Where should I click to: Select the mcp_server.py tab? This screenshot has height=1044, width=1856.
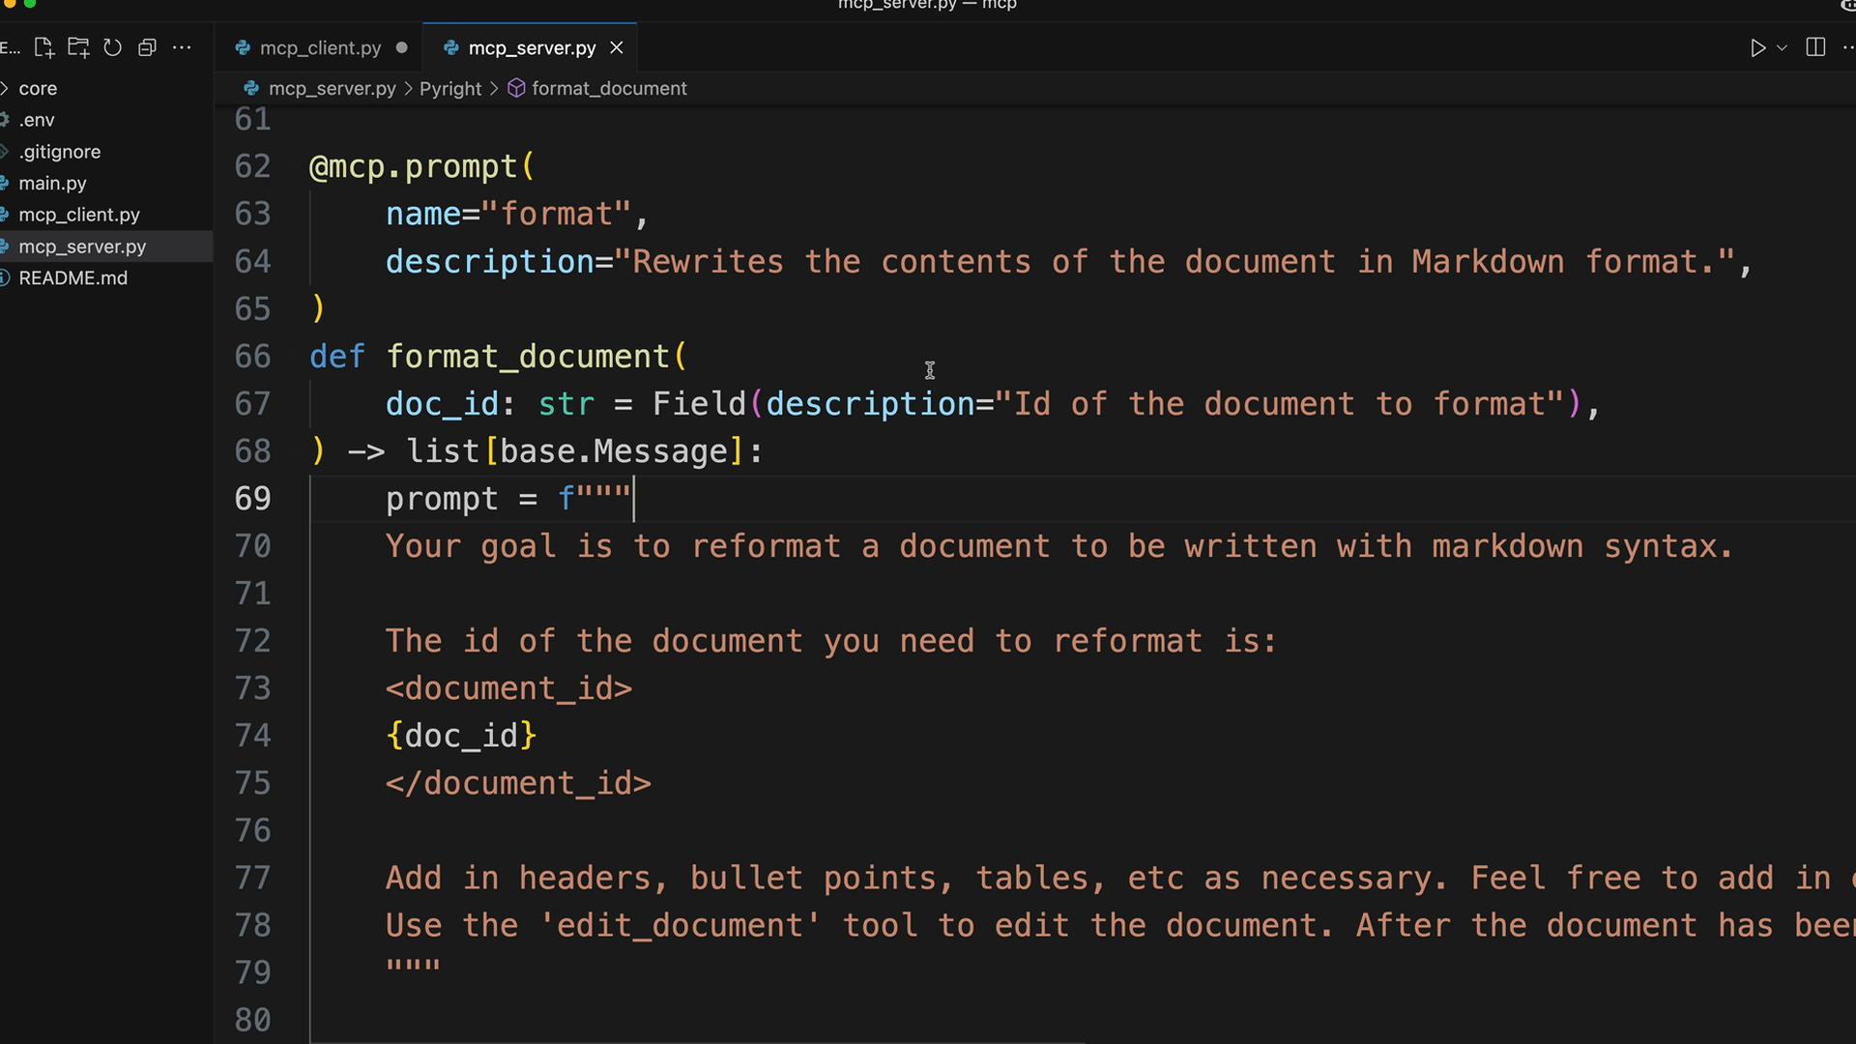point(532,47)
